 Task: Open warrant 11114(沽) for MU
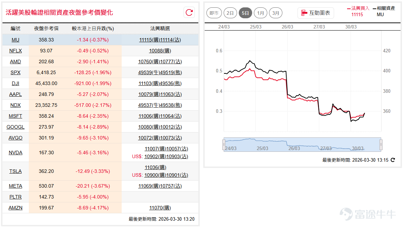[171, 40]
